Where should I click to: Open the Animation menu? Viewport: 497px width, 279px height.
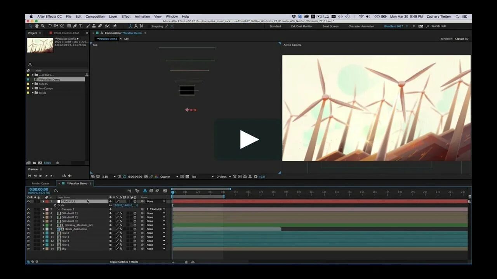(142, 17)
